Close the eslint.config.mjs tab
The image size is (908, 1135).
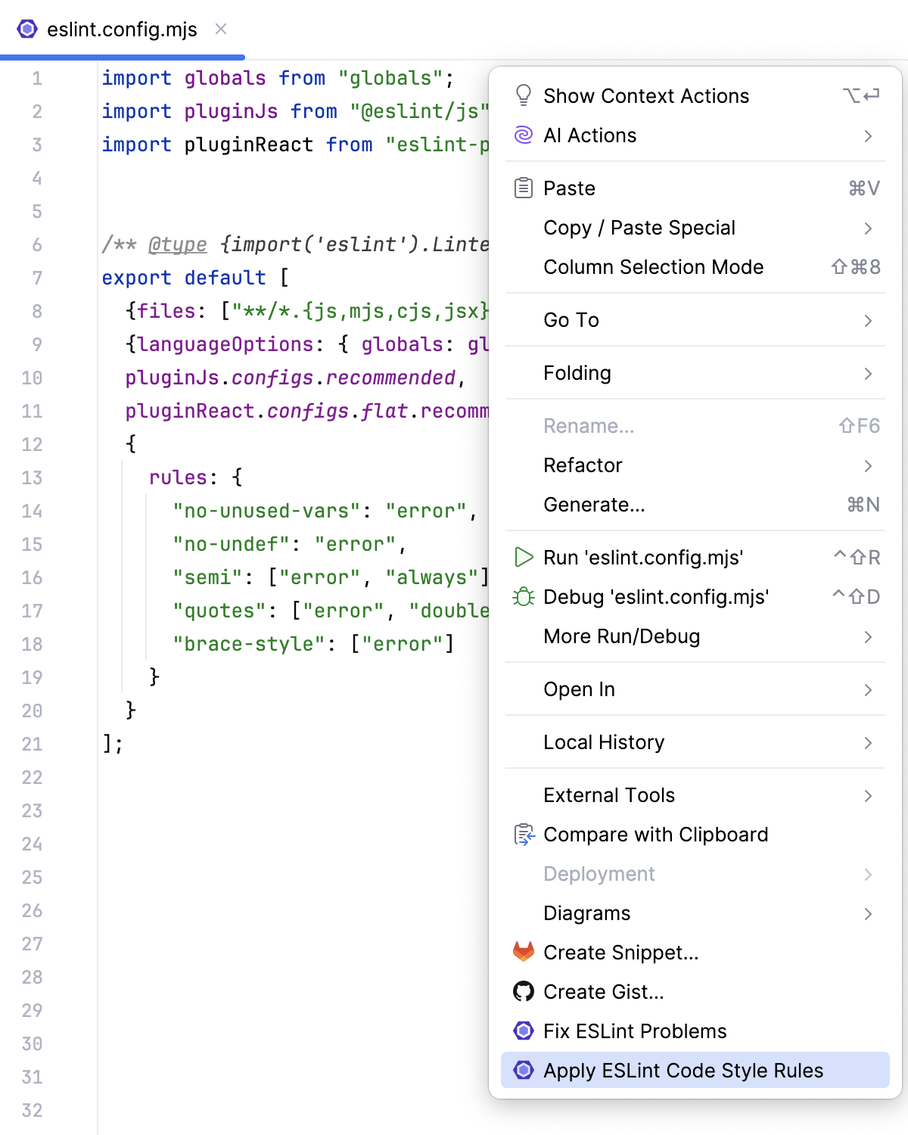[220, 30]
